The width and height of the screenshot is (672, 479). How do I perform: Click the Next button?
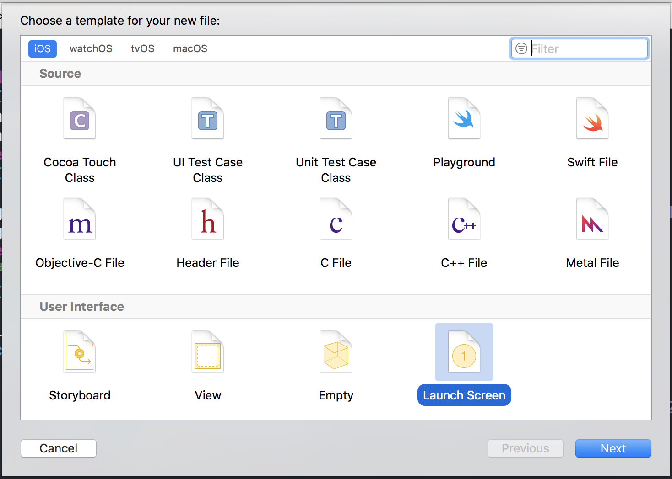coord(613,448)
